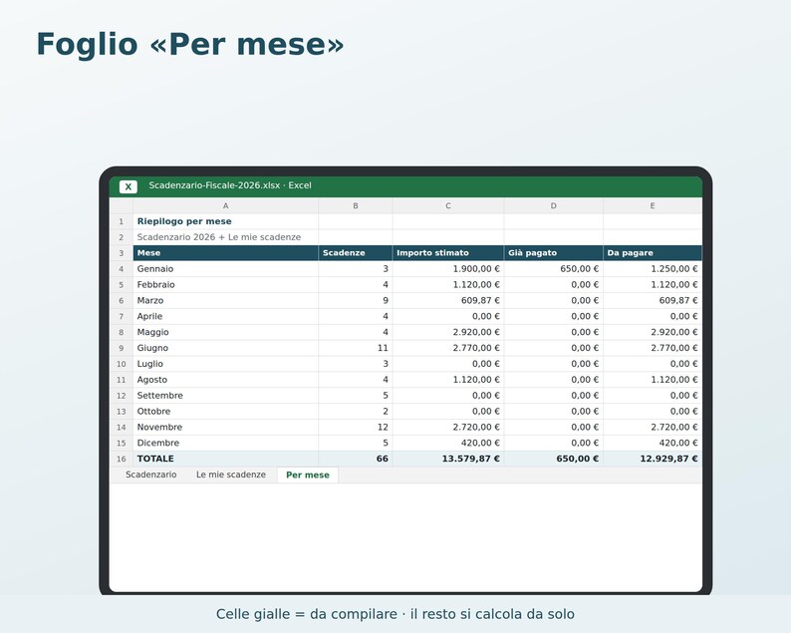Click row header 9

click(122, 348)
